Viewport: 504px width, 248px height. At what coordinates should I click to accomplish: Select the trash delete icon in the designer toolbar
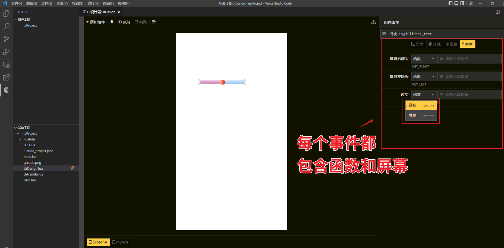pos(112,22)
